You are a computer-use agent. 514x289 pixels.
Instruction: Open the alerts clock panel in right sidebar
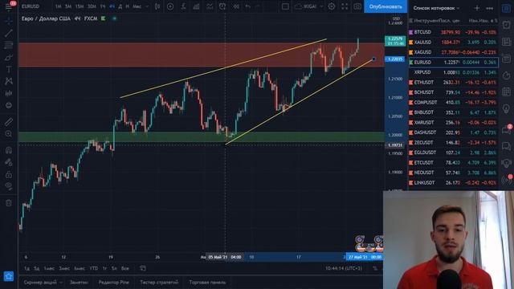point(507,25)
